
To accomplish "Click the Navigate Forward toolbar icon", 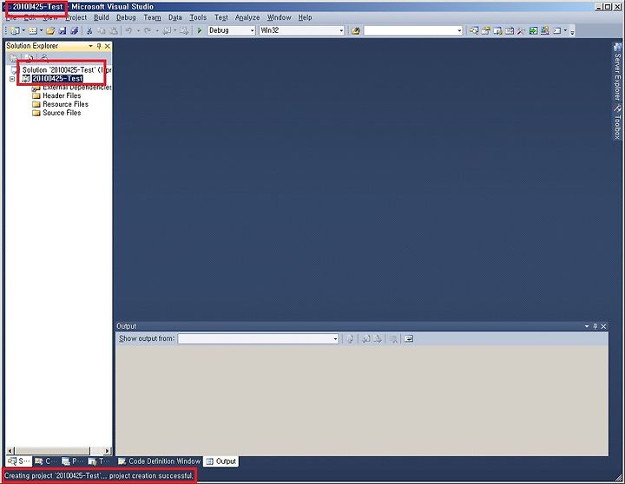I will 183,30.
